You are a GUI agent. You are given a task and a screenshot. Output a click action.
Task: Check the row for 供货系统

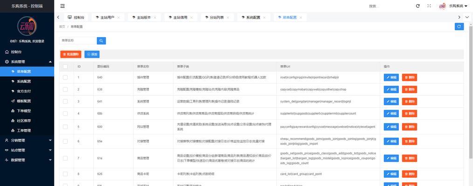click(x=65, y=113)
